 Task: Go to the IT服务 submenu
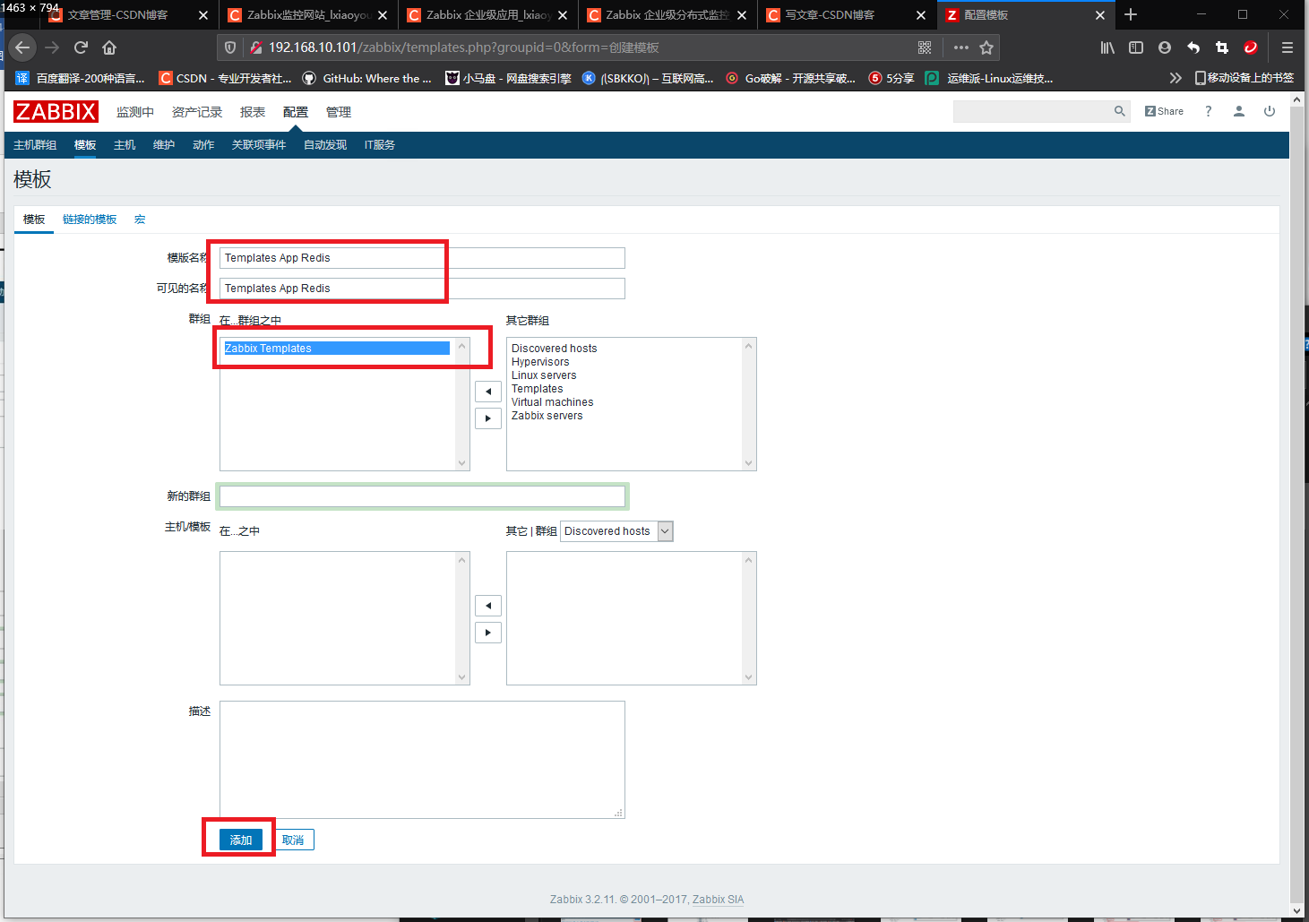(380, 145)
